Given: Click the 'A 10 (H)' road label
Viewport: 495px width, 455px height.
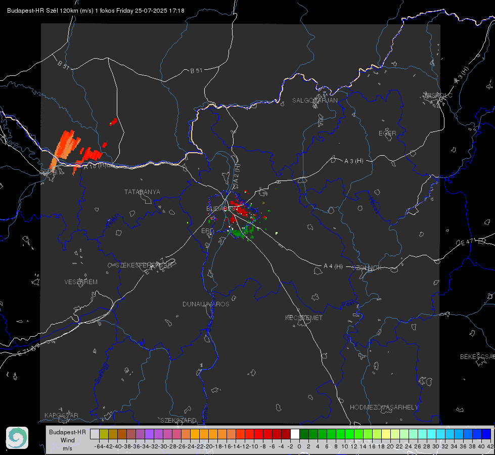Looking at the screenshot, I should tap(95, 166).
